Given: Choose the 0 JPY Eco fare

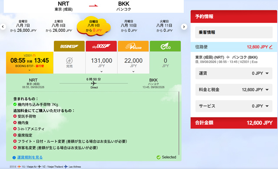Looking at the screenshot, I should tap(165, 62).
